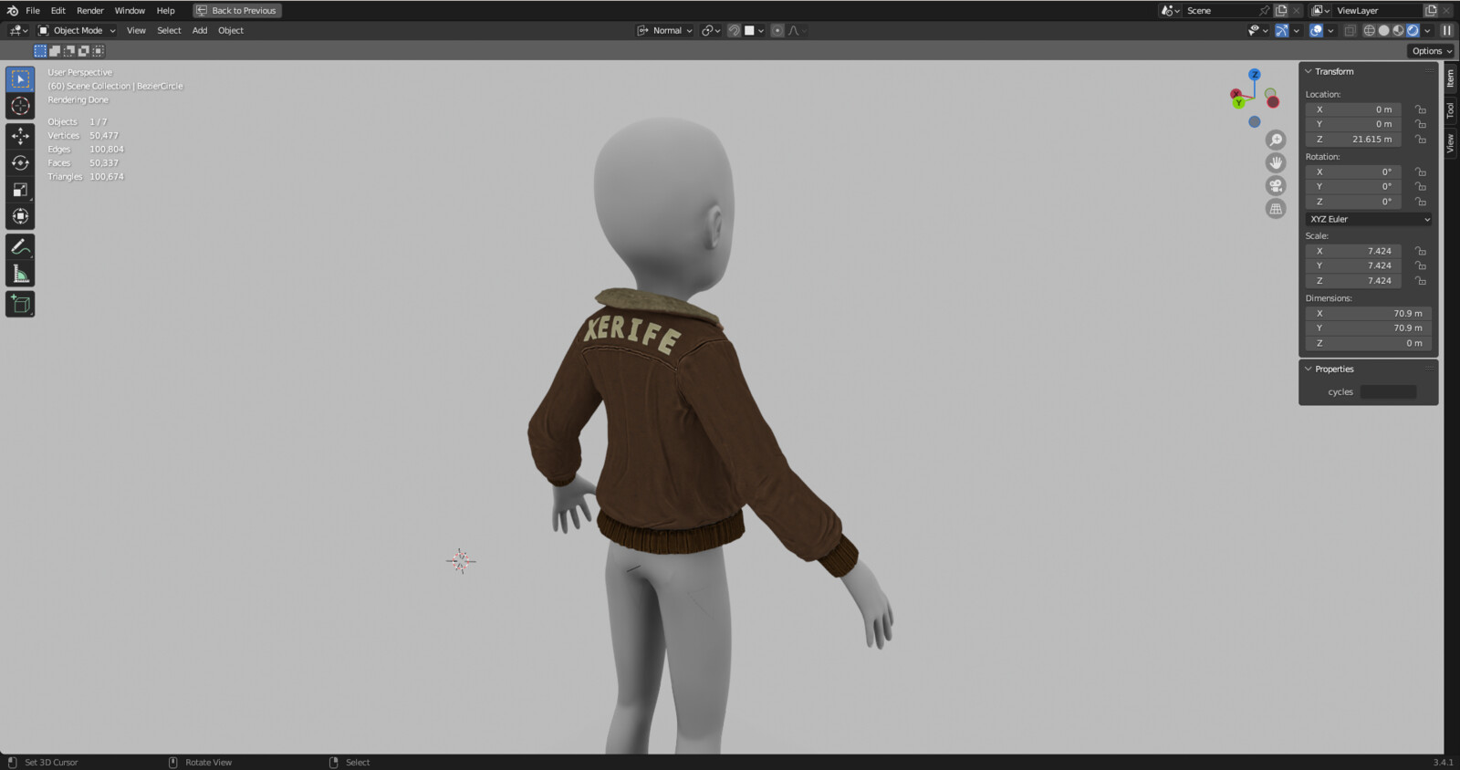Open the Render menu
This screenshot has height=770, width=1460.
click(x=90, y=10)
